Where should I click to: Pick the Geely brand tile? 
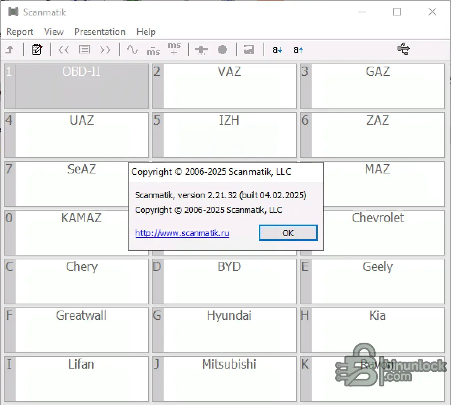tap(377, 281)
